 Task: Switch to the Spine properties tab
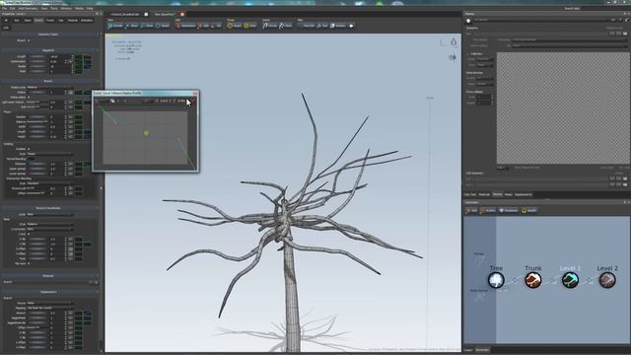pos(28,20)
